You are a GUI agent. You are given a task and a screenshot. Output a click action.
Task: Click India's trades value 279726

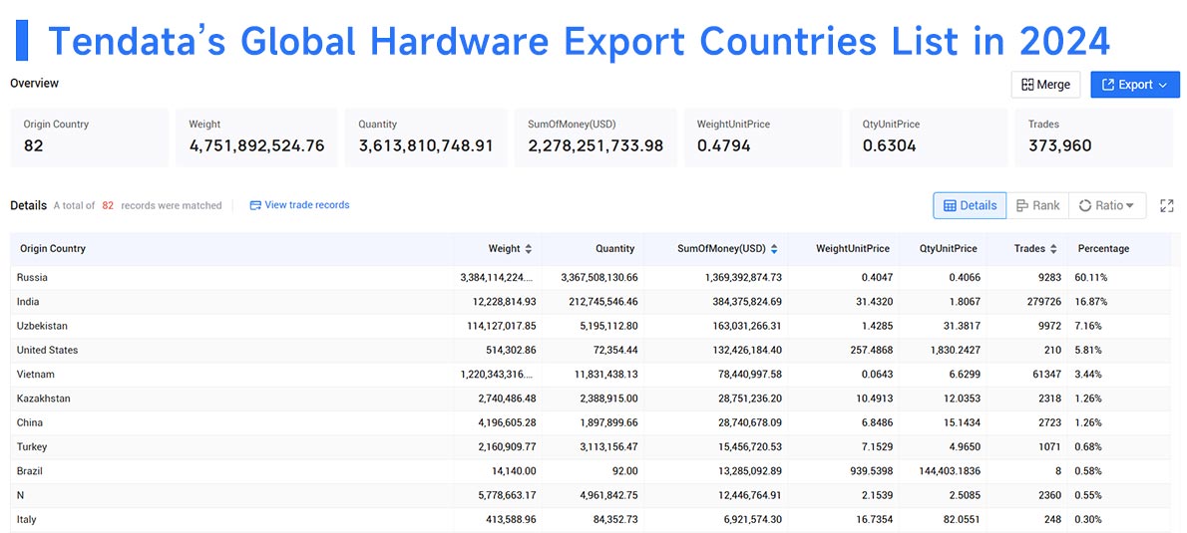click(x=1044, y=302)
